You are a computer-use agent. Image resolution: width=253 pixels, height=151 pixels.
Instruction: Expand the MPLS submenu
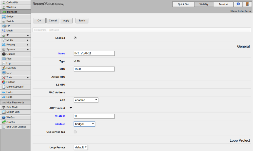[x=28, y=40]
